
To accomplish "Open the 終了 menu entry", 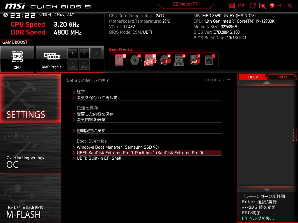I will pos(81,92).
